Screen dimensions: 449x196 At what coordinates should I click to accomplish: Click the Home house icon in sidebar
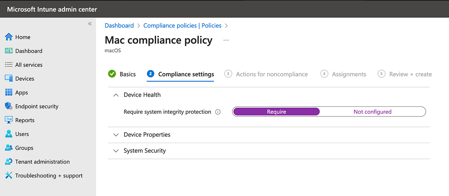click(9, 37)
